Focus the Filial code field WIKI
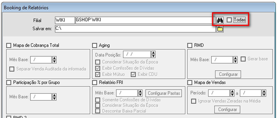 [65, 20]
